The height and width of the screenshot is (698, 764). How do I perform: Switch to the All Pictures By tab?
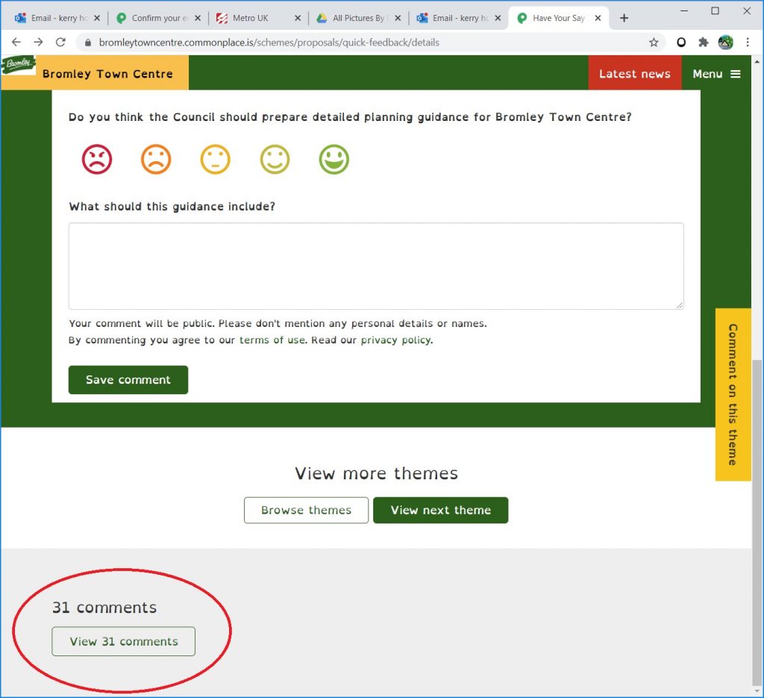tap(358, 18)
